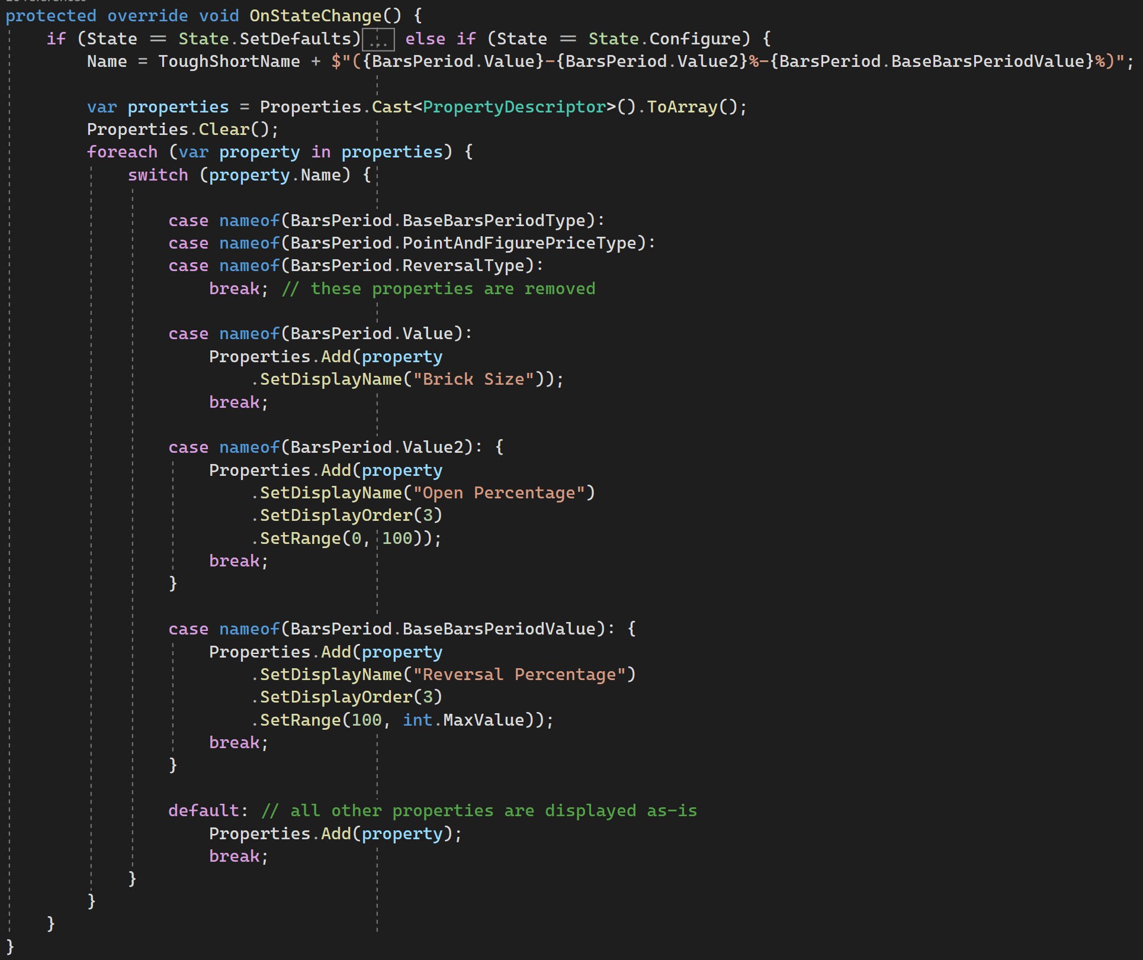This screenshot has height=960, width=1143.
Task: Click PropertyDescriptor type in the Cast call
Action: pyautogui.click(x=514, y=107)
